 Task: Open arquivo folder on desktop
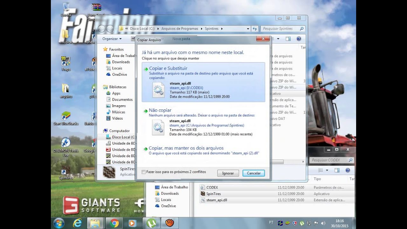click(66, 91)
